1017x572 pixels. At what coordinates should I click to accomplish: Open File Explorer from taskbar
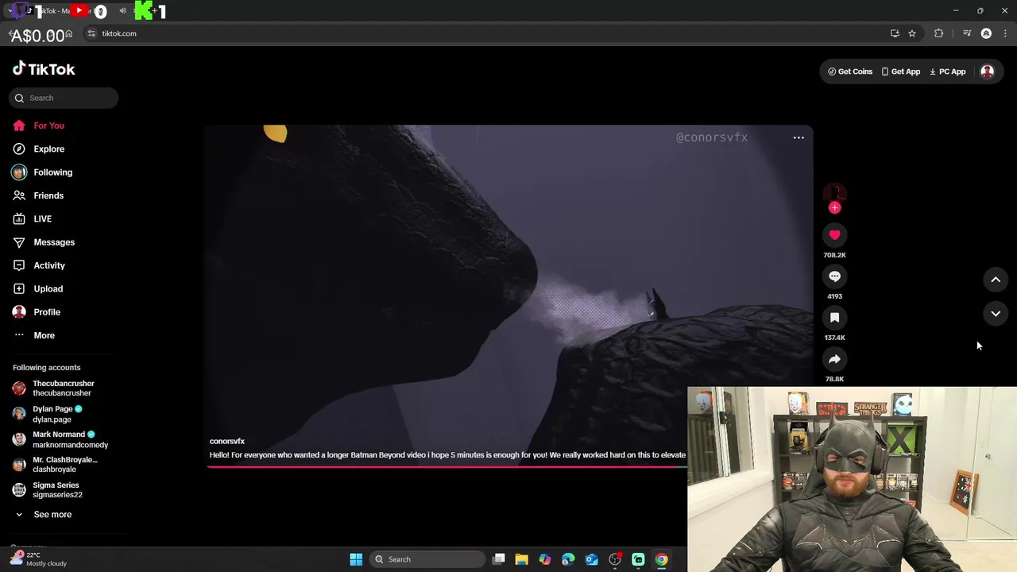pos(521,559)
